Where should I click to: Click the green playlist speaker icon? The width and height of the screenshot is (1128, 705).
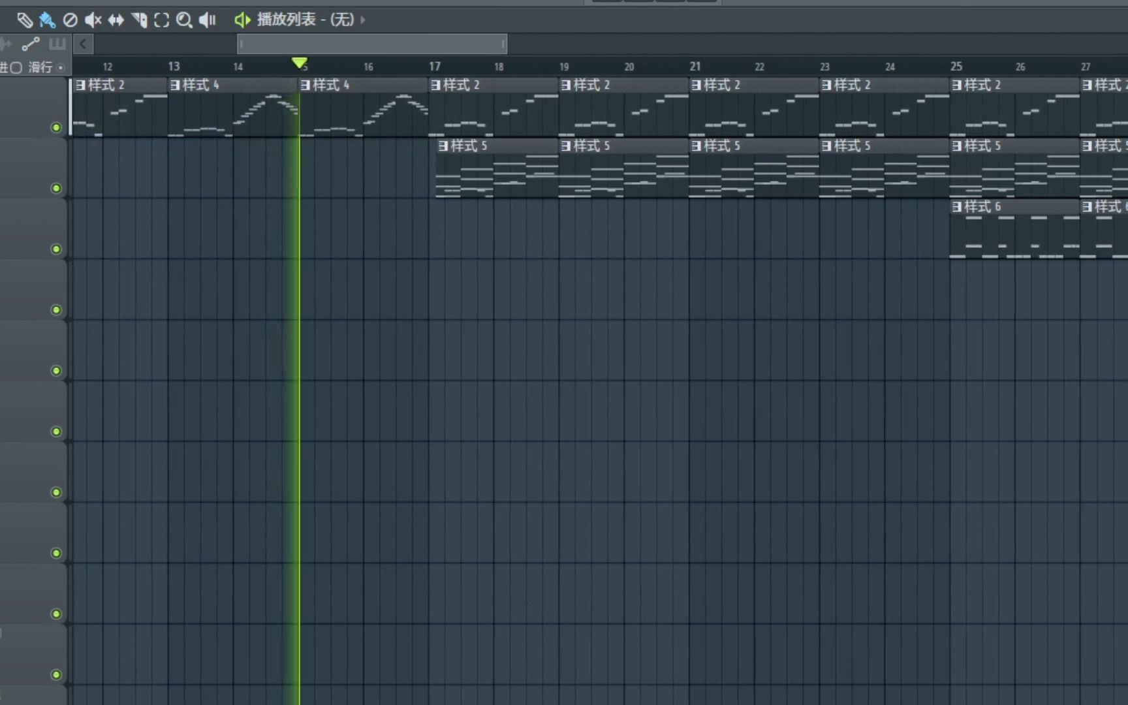point(242,20)
